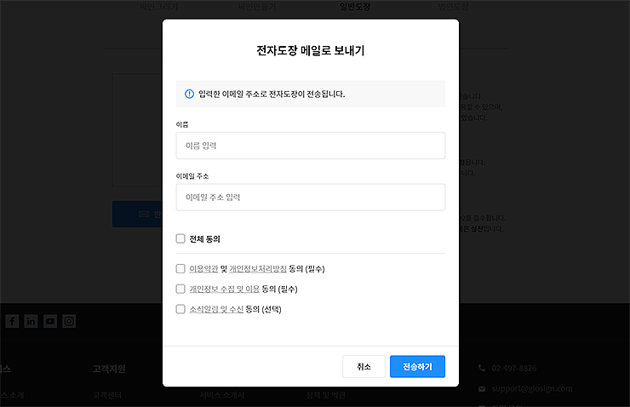The height and width of the screenshot is (407, 630).
Task: Open the Instagram icon in footer
Action: 69,321
